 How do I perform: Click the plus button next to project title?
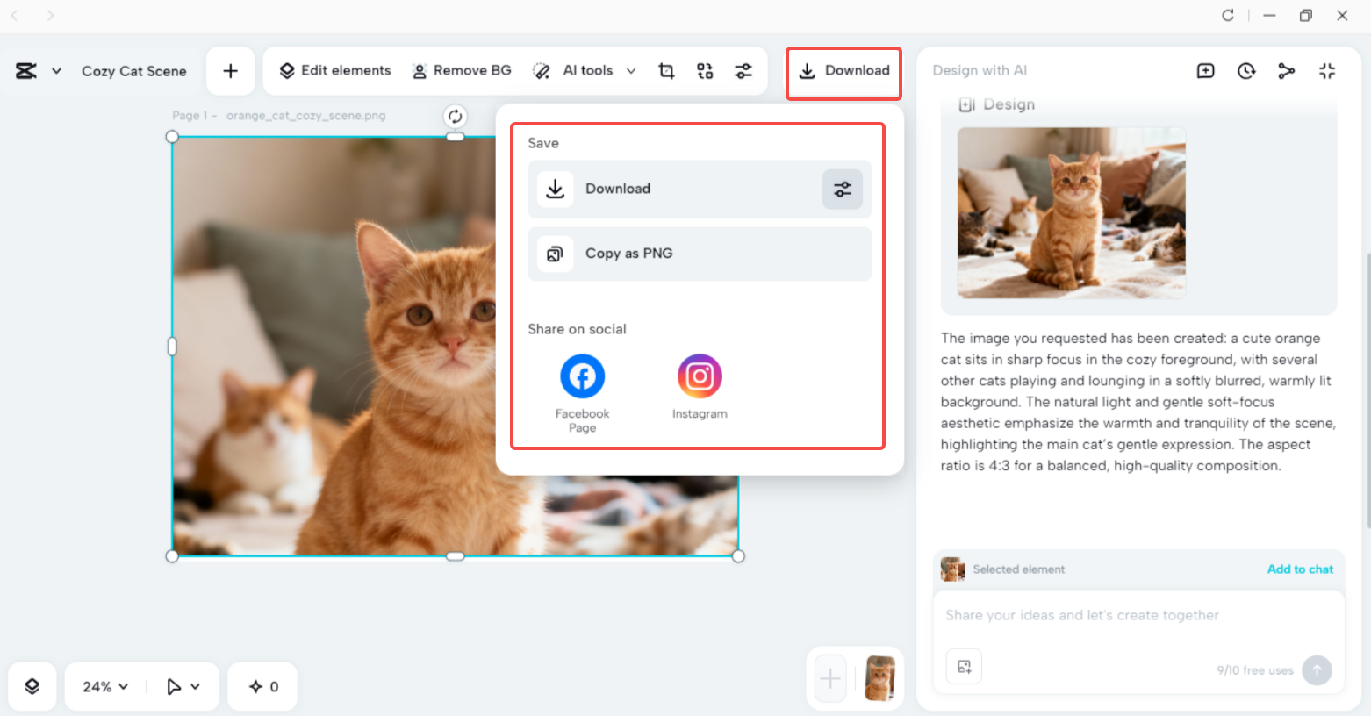tap(230, 71)
